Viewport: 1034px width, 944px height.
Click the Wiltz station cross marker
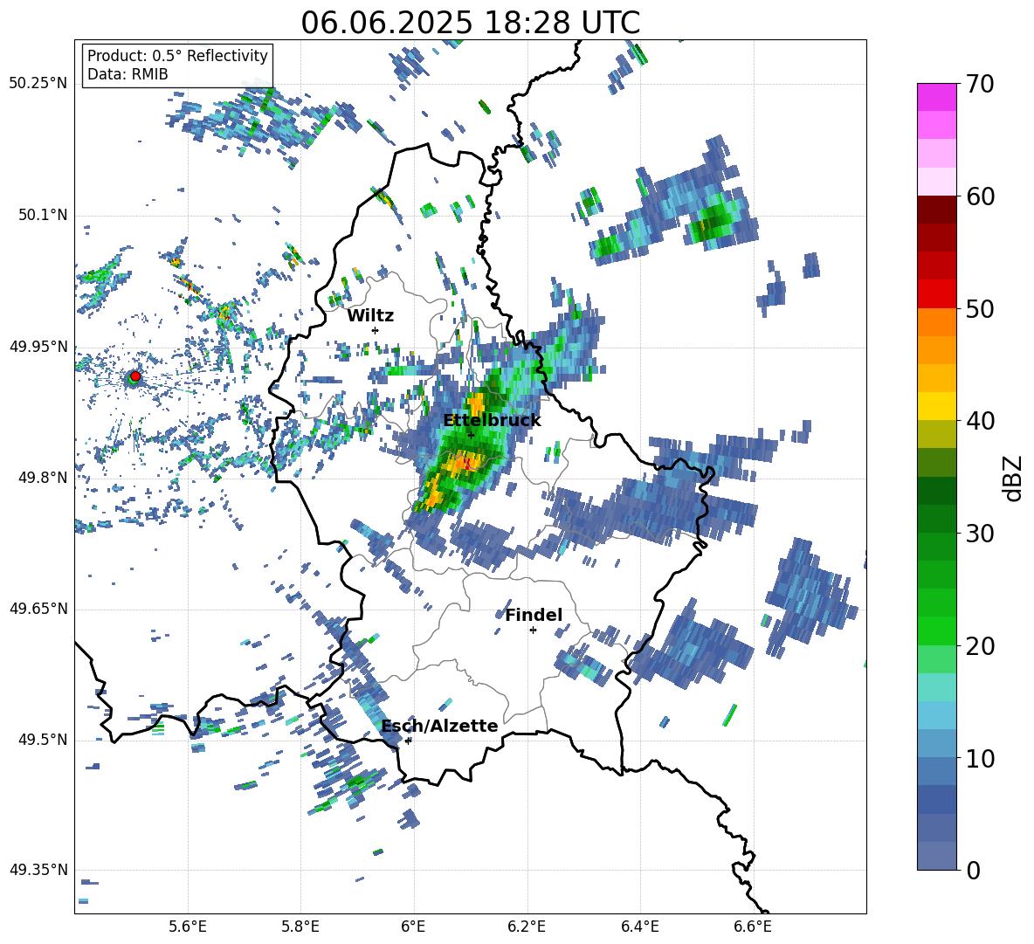(x=376, y=330)
